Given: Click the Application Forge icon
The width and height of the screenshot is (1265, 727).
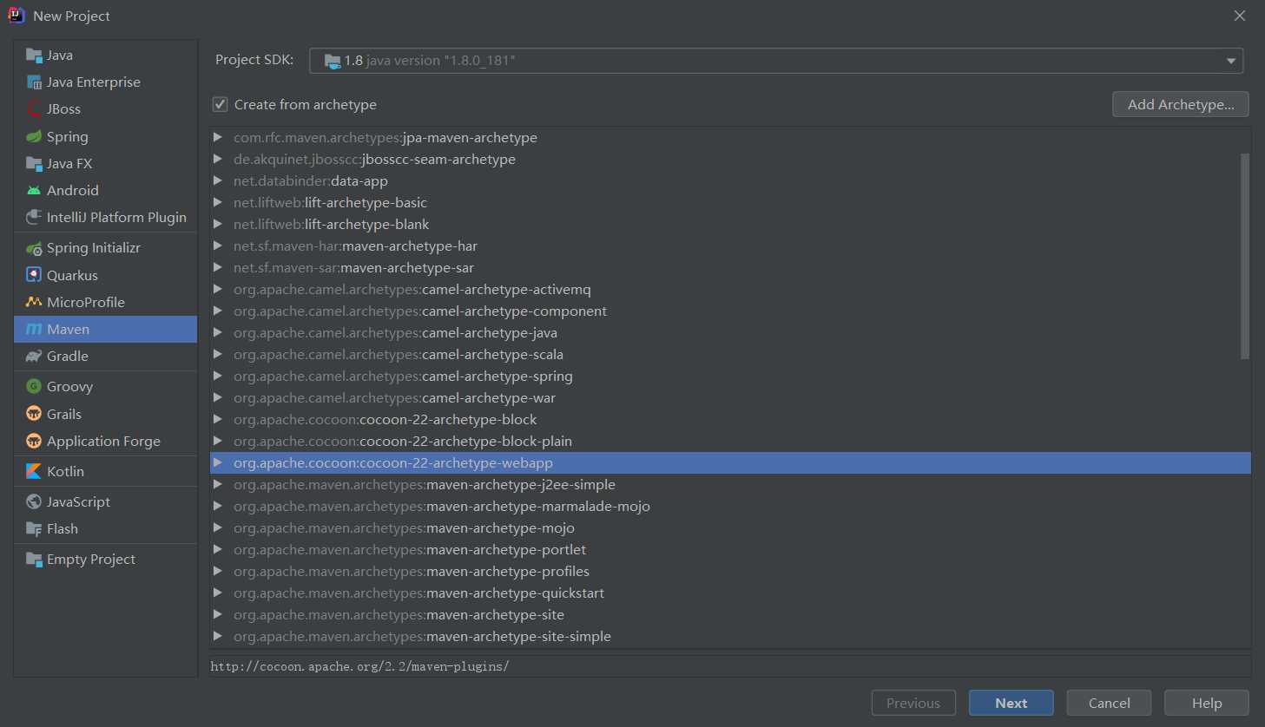Looking at the screenshot, I should tap(34, 441).
